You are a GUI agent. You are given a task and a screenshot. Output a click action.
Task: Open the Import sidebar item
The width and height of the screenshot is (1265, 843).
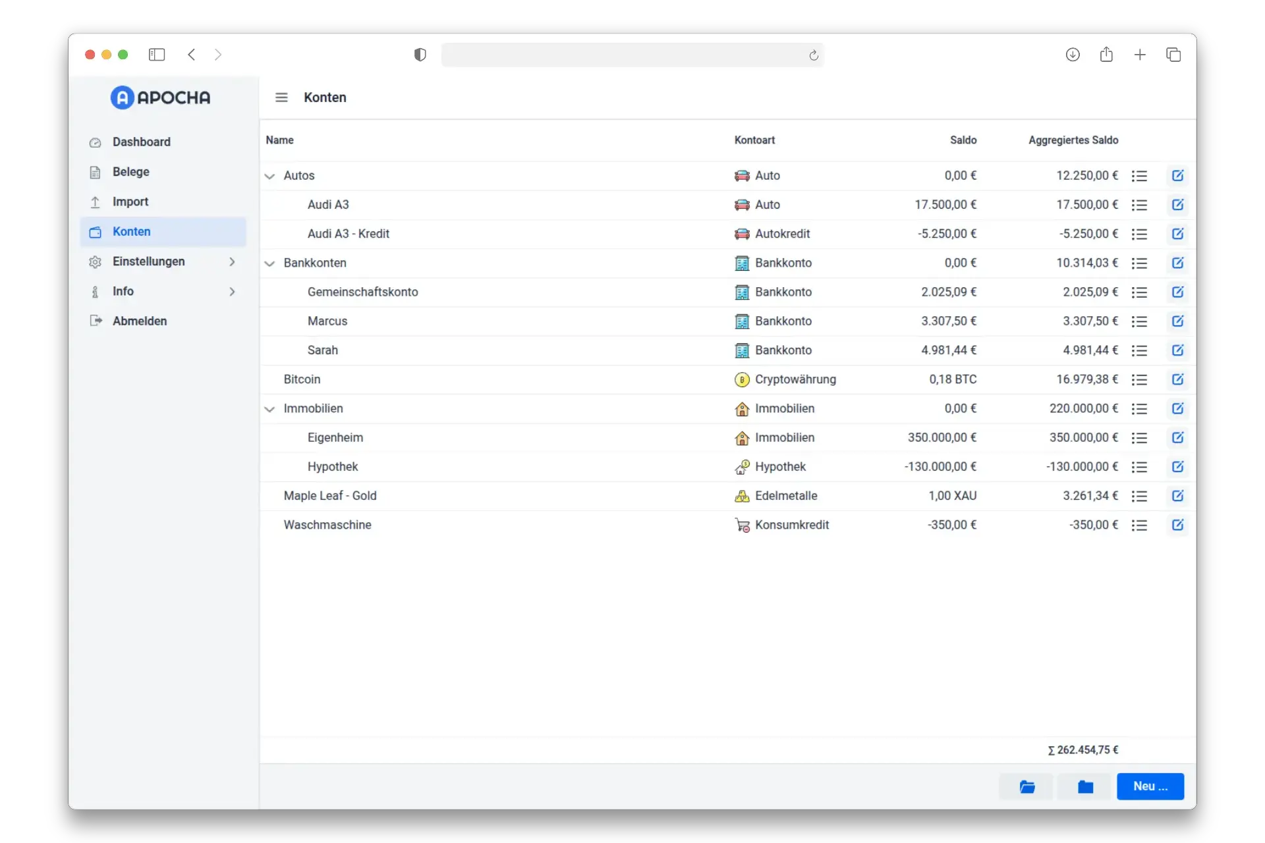[130, 202]
